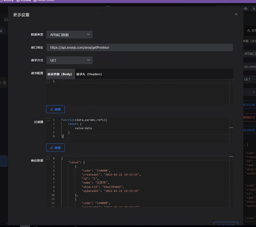
Task: Click response line "code": "110000"
Action: [96, 171]
